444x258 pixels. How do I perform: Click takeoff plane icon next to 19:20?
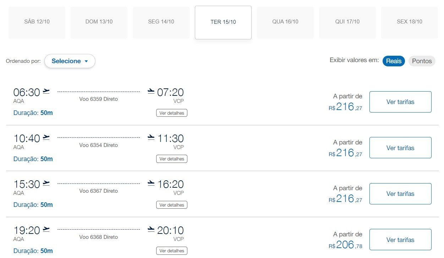pos(46,230)
